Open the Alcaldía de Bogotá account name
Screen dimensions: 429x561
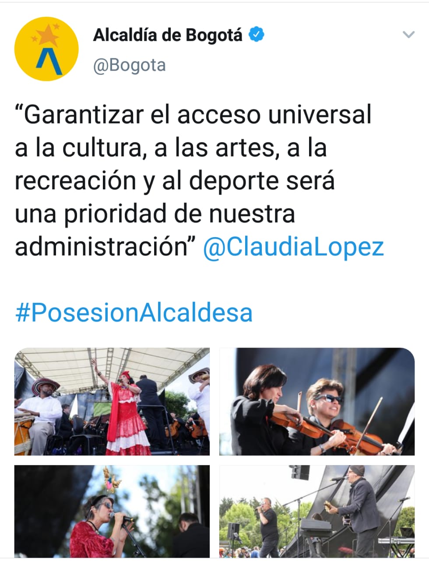click(x=168, y=35)
